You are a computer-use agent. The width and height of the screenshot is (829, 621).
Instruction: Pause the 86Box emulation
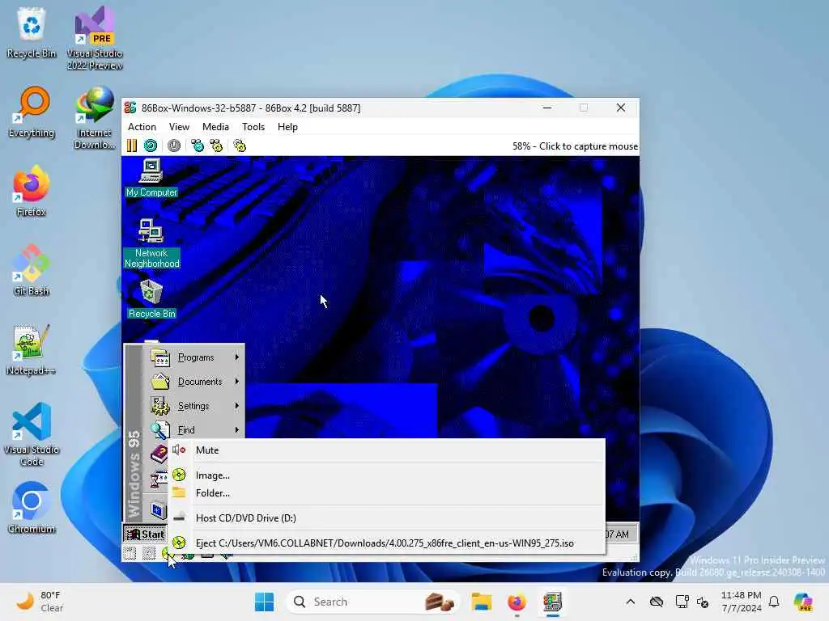pyautogui.click(x=132, y=146)
